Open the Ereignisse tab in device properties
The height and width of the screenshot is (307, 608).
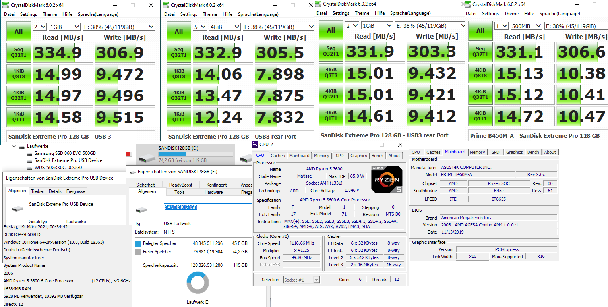pos(76,191)
